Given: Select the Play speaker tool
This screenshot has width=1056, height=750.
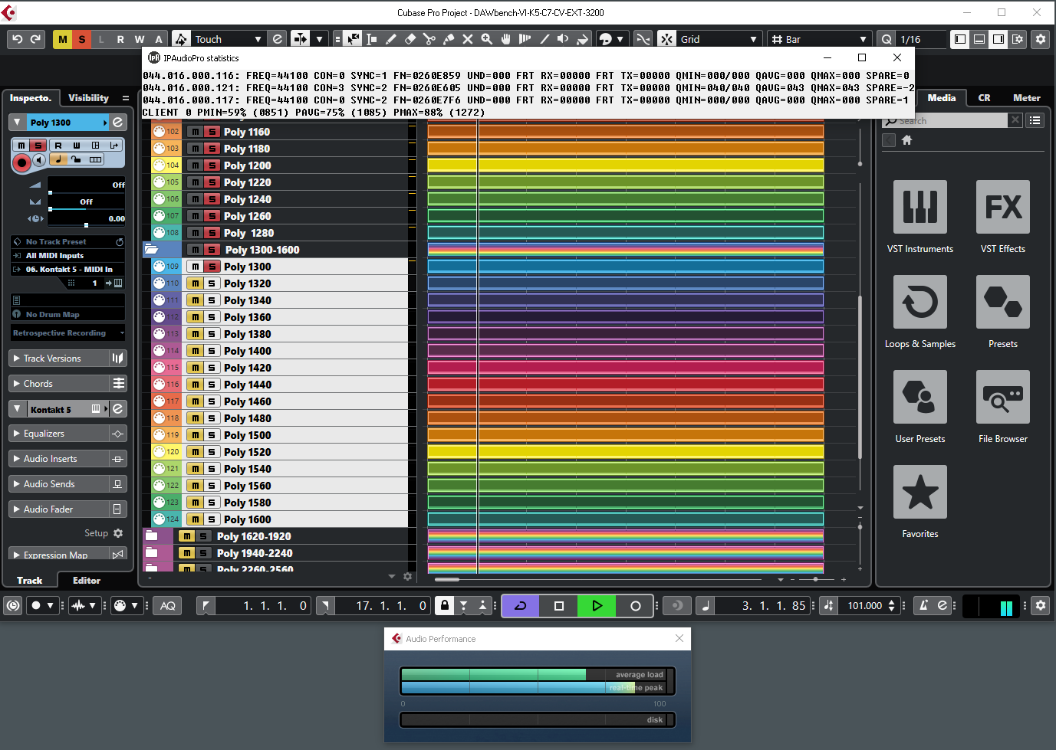Looking at the screenshot, I should point(564,39).
